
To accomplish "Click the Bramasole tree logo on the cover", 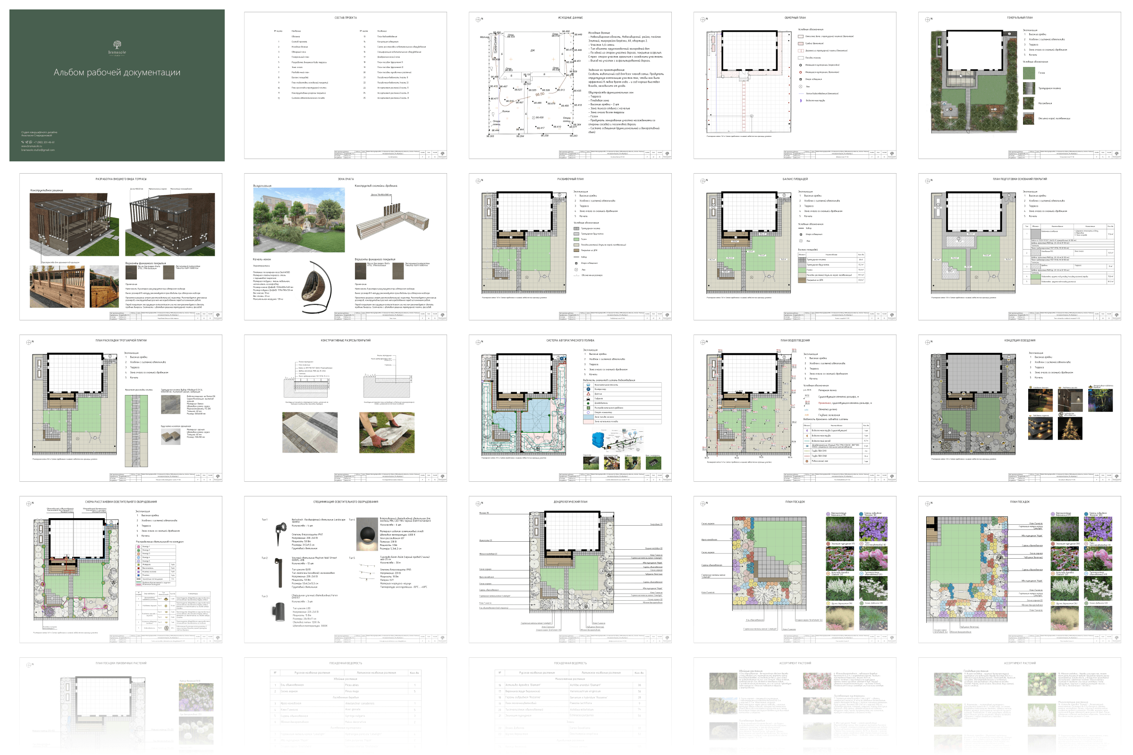I will 117,45.
